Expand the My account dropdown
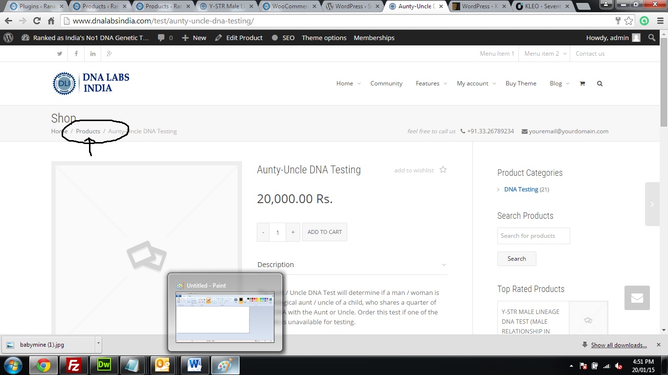Screen dimensions: 668x375 pyautogui.click(x=476, y=83)
